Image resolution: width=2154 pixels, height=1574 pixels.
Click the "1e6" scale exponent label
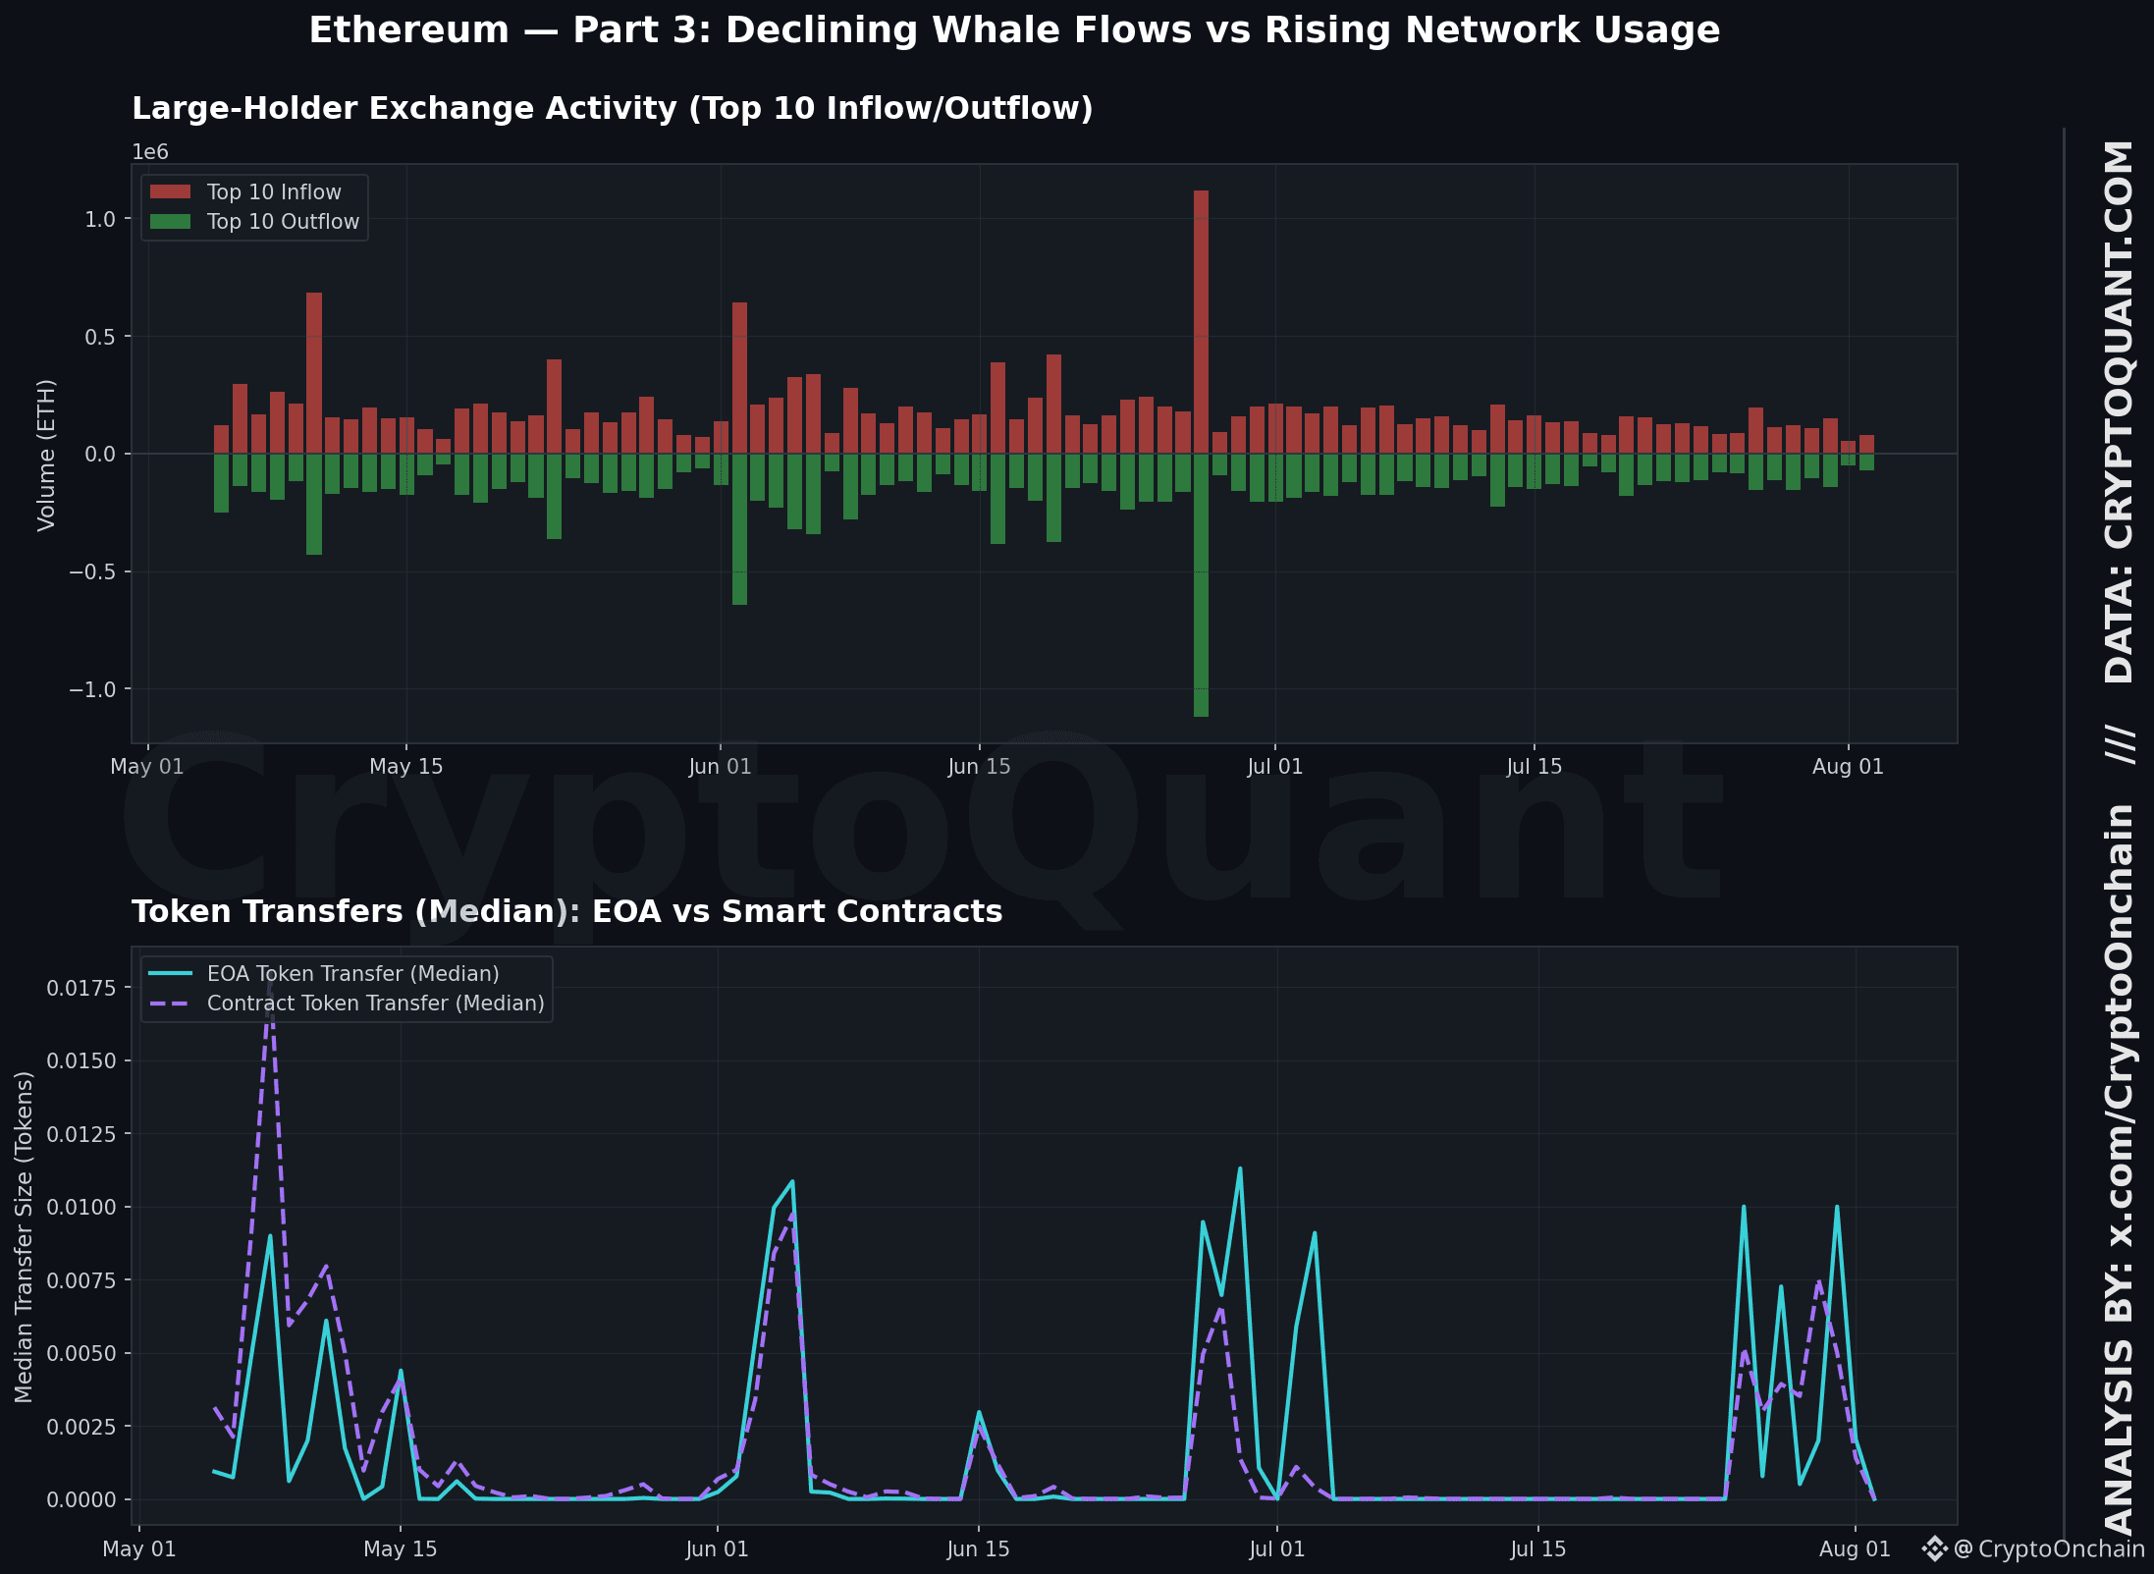pyautogui.click(x=150, y=152)
